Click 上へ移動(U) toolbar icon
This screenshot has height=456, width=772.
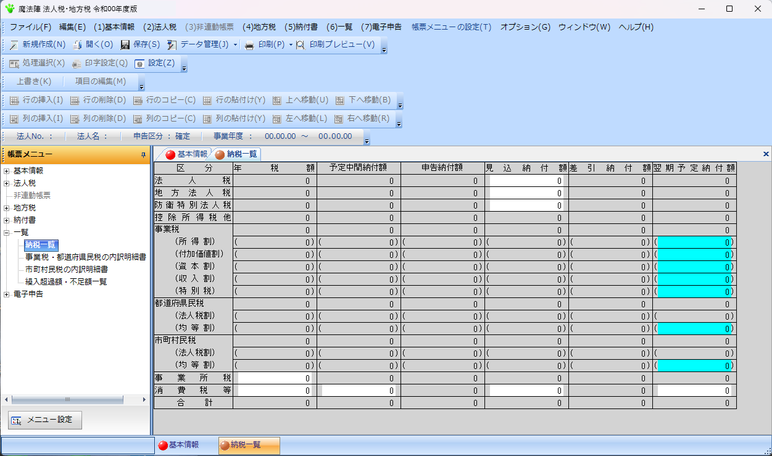(x=277, y=101)
